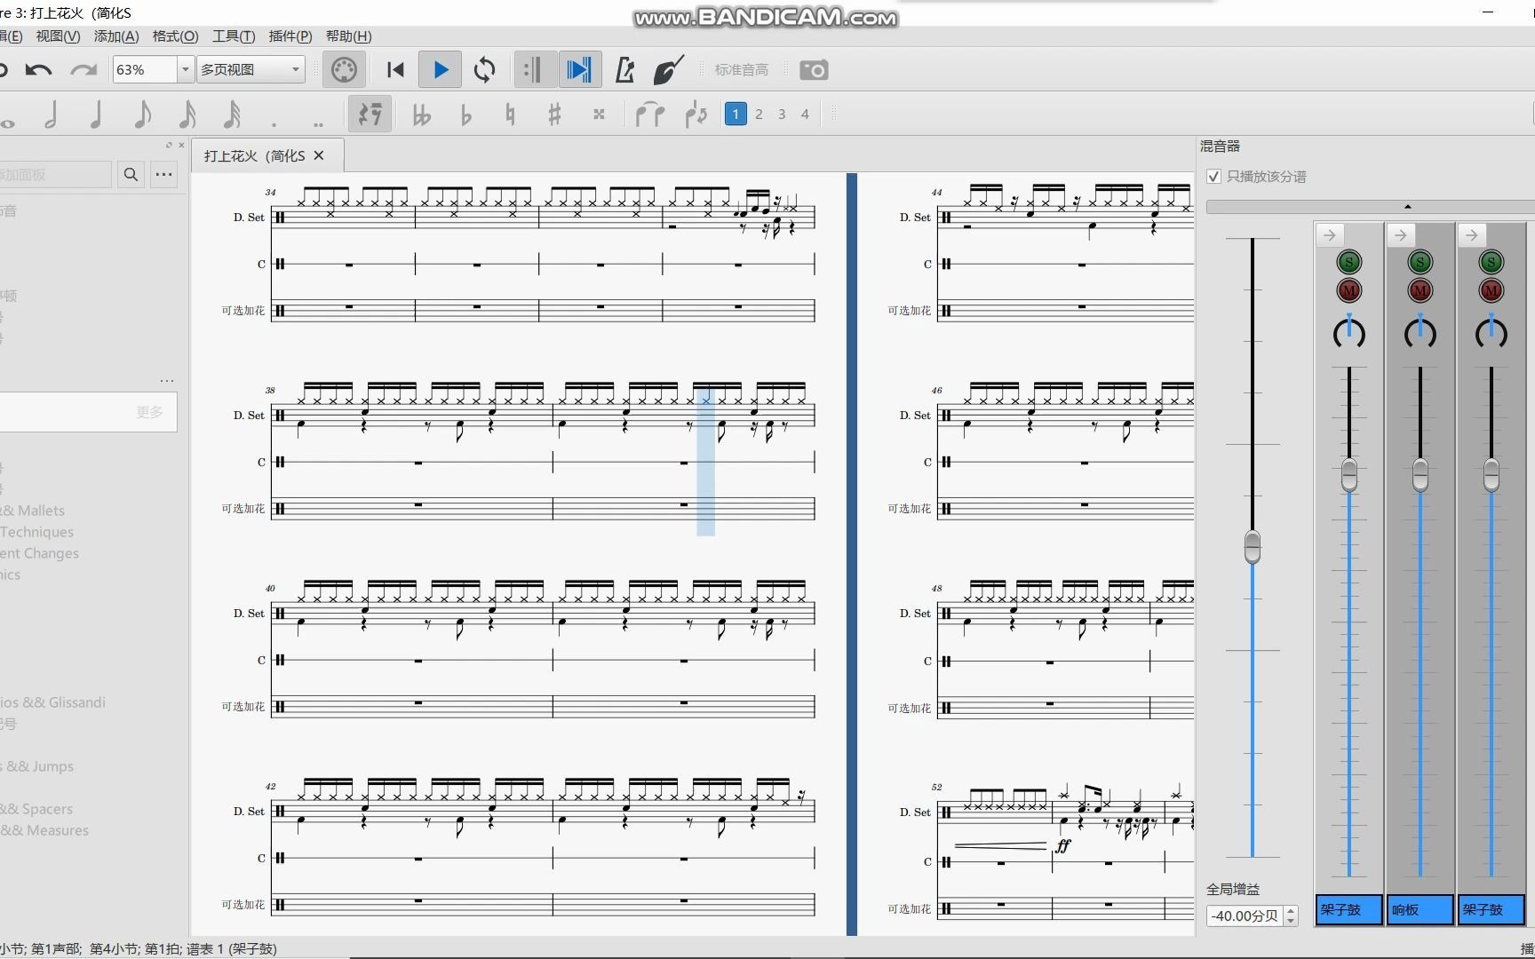Open the 63% zoom level dropdown
This screenshot has width=1535, height=959.
coord(185,70)
